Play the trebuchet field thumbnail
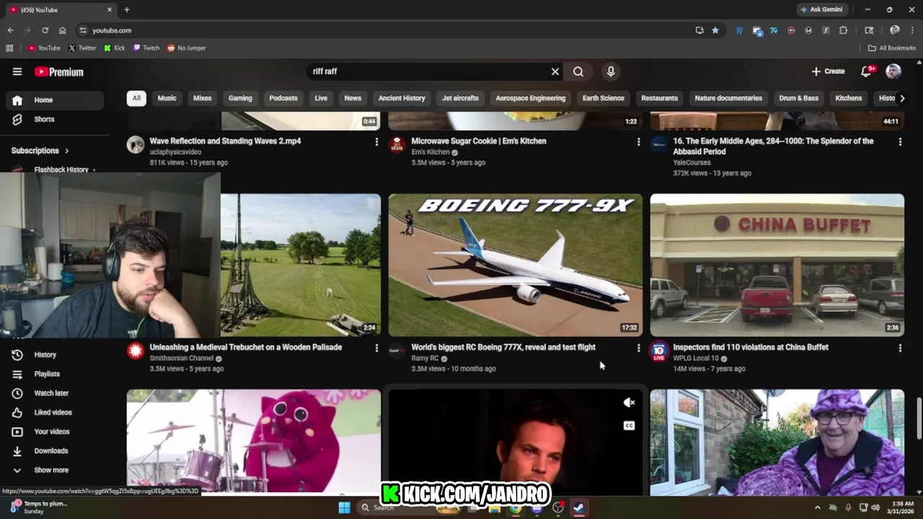 point(301,265)
